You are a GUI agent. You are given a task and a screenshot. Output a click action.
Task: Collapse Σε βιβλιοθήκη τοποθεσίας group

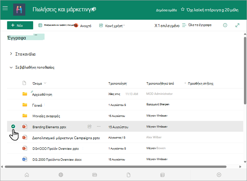pyautogui.click(x=11, y=68)
